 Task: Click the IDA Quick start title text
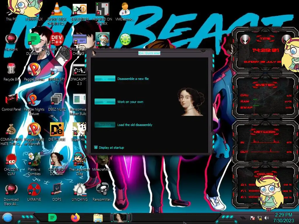(149, 53)
